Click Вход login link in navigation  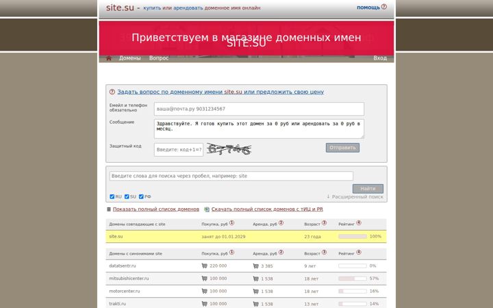pos(380,58)
